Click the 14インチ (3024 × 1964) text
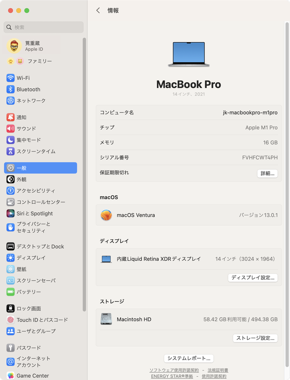This screenshot has height=380, width=290. pyautogui.click(x=246, y=259)
